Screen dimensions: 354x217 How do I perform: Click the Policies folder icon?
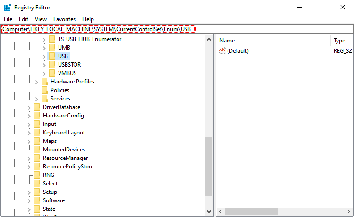coord(44,90)
